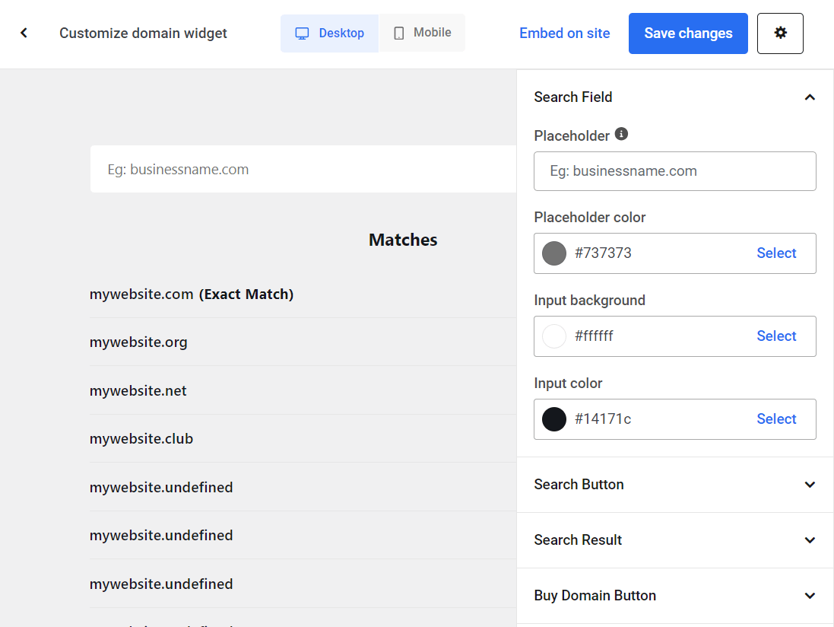Viewport: 834px width, 627px height.
Task: Click the Mobile phone icon
Action: tap(398, 33)
